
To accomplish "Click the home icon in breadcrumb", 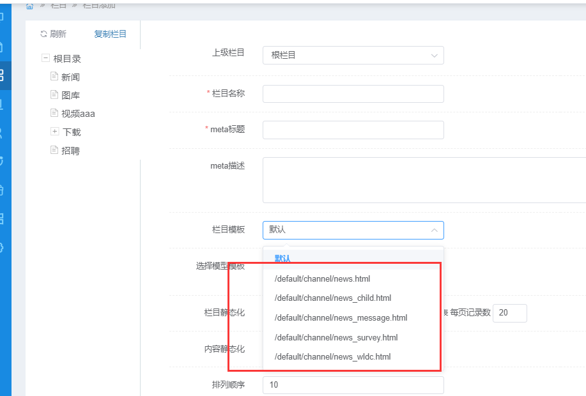I will [30, 6].
